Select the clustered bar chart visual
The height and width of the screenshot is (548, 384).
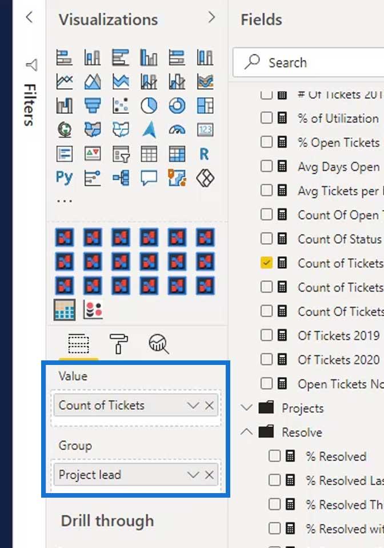point(121,57)
